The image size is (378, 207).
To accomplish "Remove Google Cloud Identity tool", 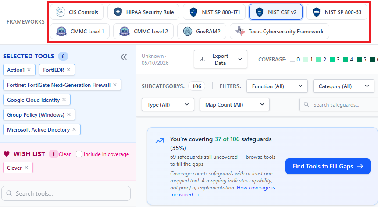I will click(64, 100).
